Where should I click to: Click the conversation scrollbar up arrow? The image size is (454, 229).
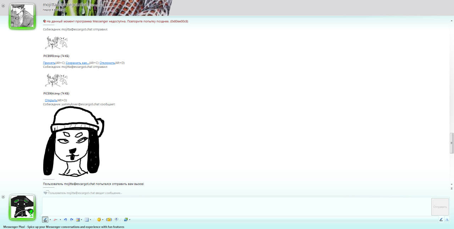452,21
